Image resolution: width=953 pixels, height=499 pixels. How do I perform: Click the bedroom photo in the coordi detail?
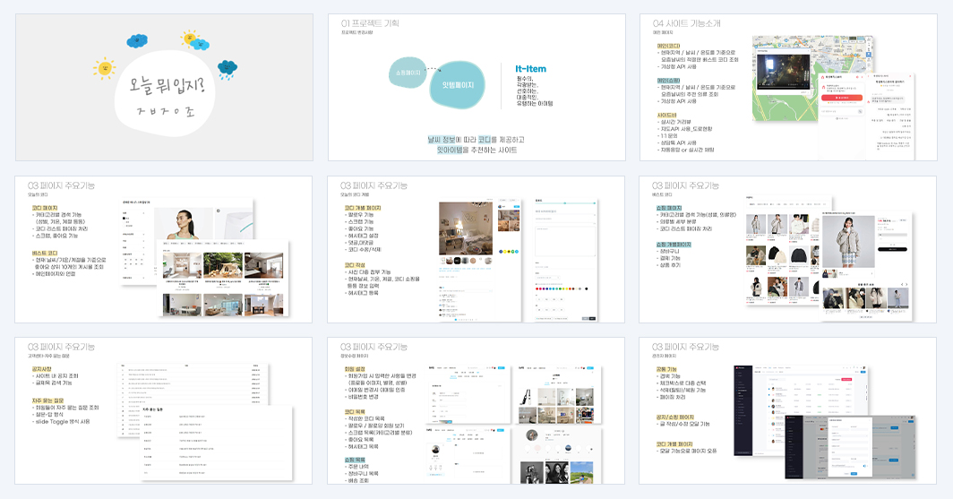tap(466, 228)
